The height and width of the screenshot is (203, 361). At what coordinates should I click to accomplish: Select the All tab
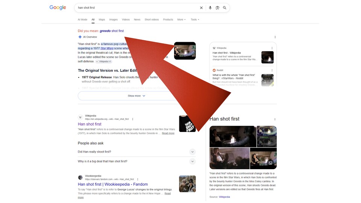click(93, 20)
